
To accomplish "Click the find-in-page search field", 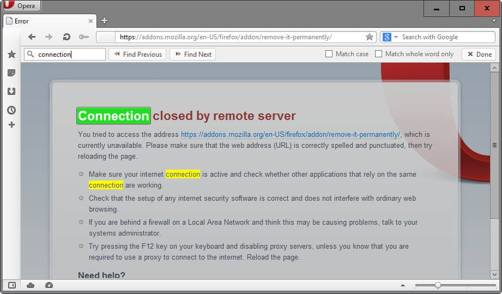I will click(65, 55).
